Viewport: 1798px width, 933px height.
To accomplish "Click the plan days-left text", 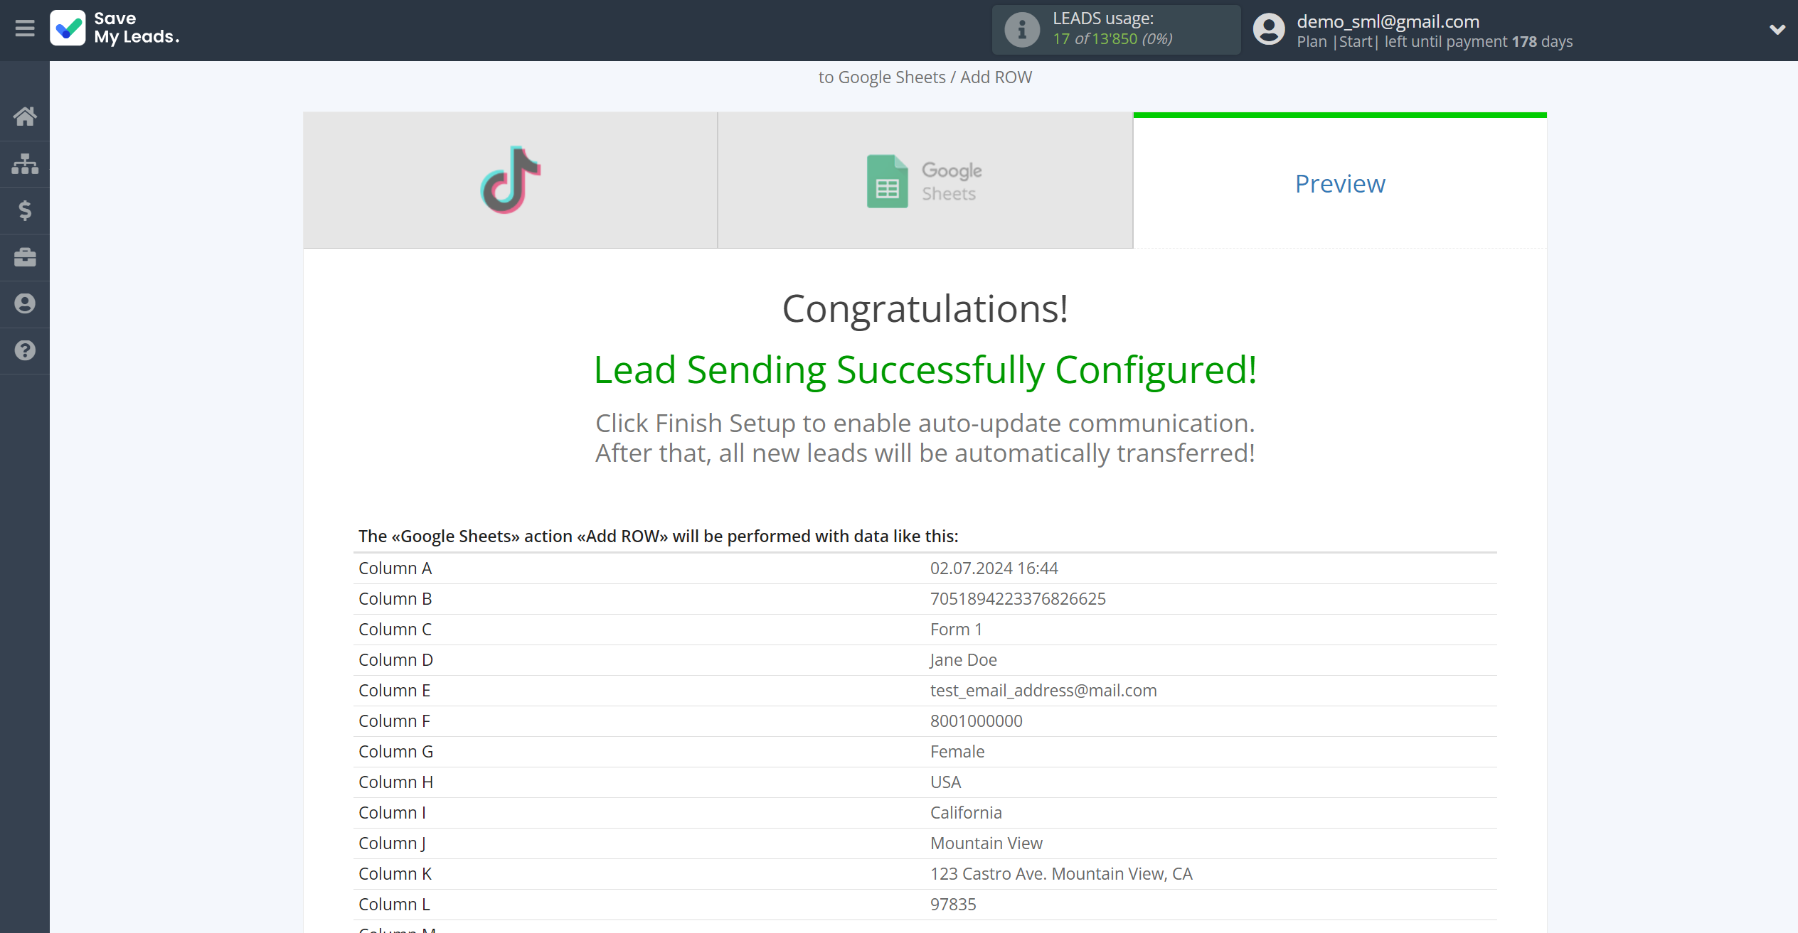I will point(1435,41).
